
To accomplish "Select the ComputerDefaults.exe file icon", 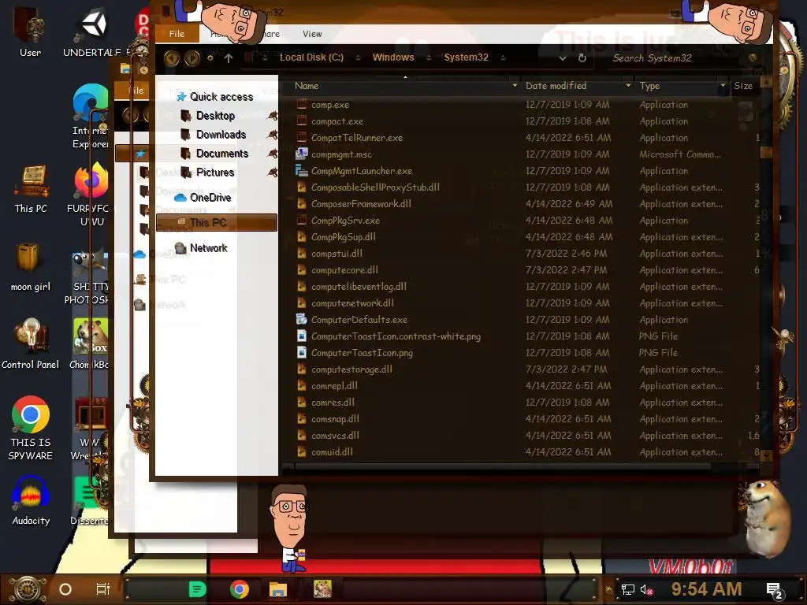I will [x=302, y=320].
